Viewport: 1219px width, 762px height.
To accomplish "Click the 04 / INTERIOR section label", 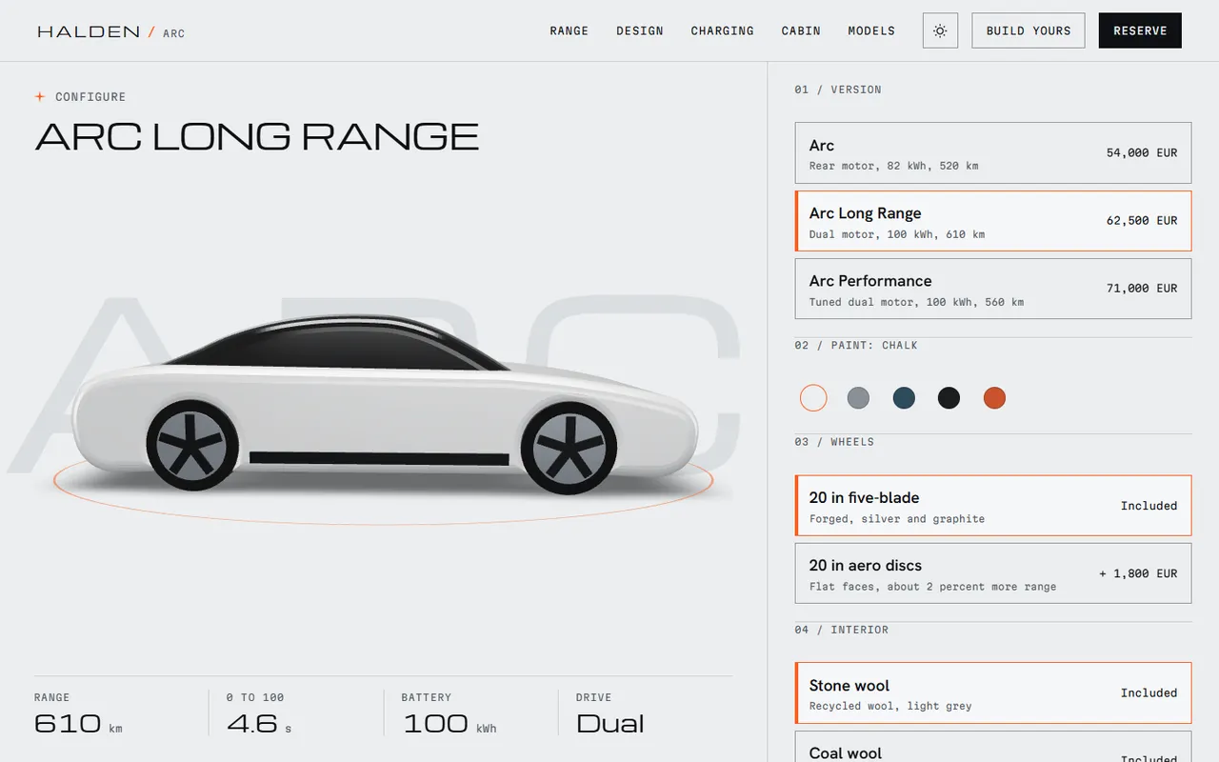I will [841, 630].
